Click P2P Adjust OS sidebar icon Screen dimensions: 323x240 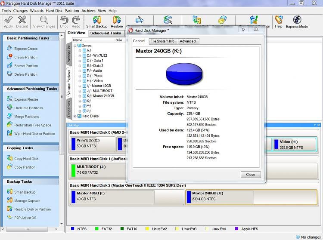tap(9, 217)
